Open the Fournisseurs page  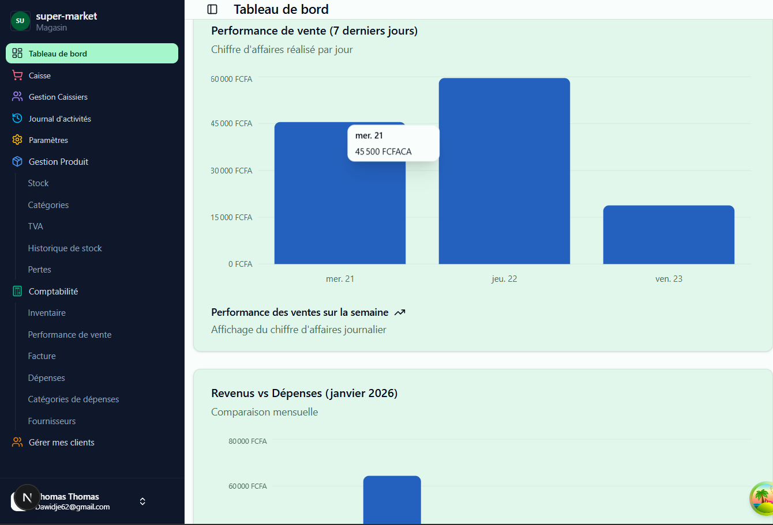(52, 421)
